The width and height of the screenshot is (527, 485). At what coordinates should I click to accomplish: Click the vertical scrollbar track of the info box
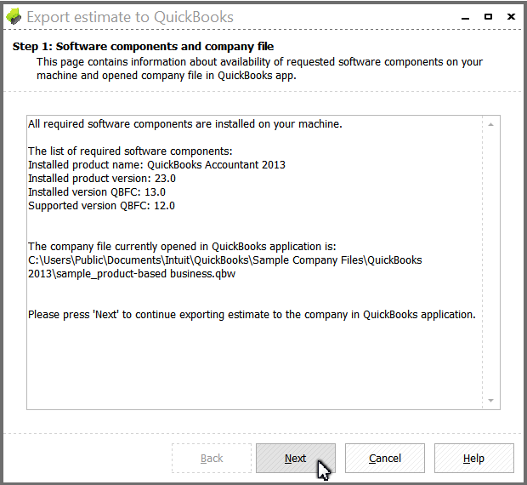[490, 262]
